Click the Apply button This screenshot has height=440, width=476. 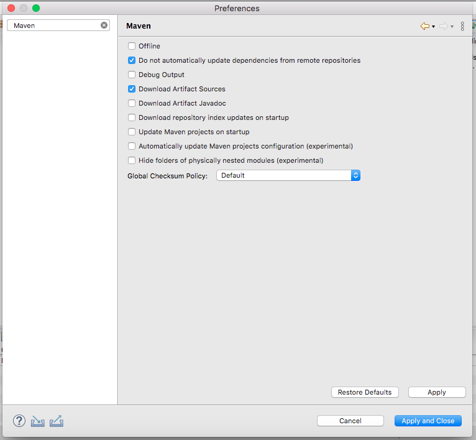tap(436, 392)
